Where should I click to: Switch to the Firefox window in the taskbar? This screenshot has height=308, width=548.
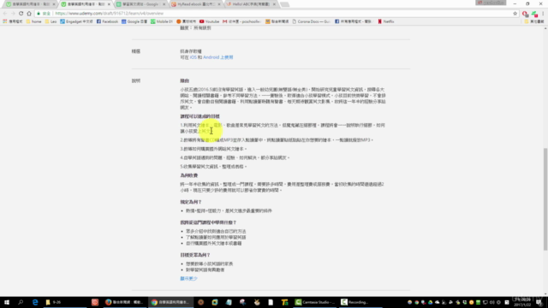point(124,302)
